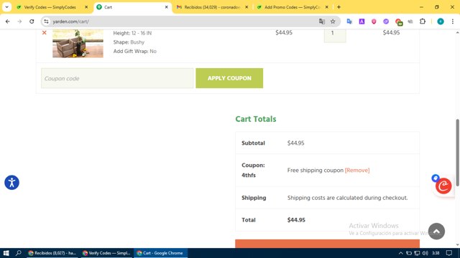
Task: Open the pink shield extension icon
Action: (374, 21)
